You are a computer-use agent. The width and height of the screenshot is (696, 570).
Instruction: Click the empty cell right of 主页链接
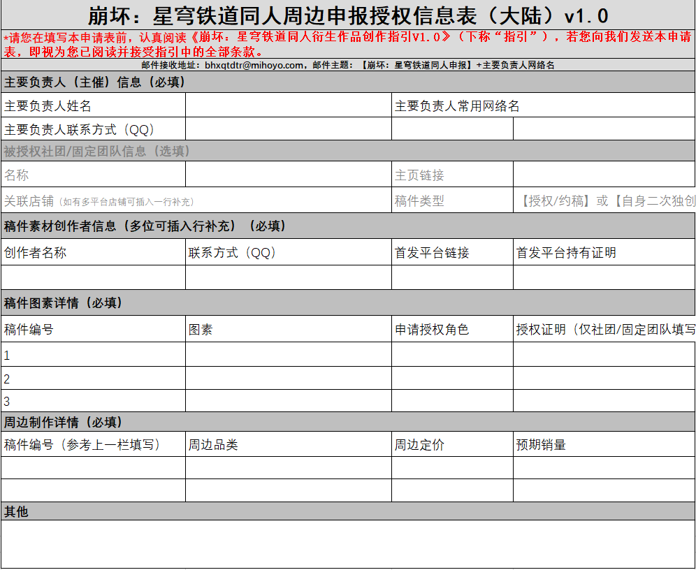pyautogui.click(x=604, y=175)
